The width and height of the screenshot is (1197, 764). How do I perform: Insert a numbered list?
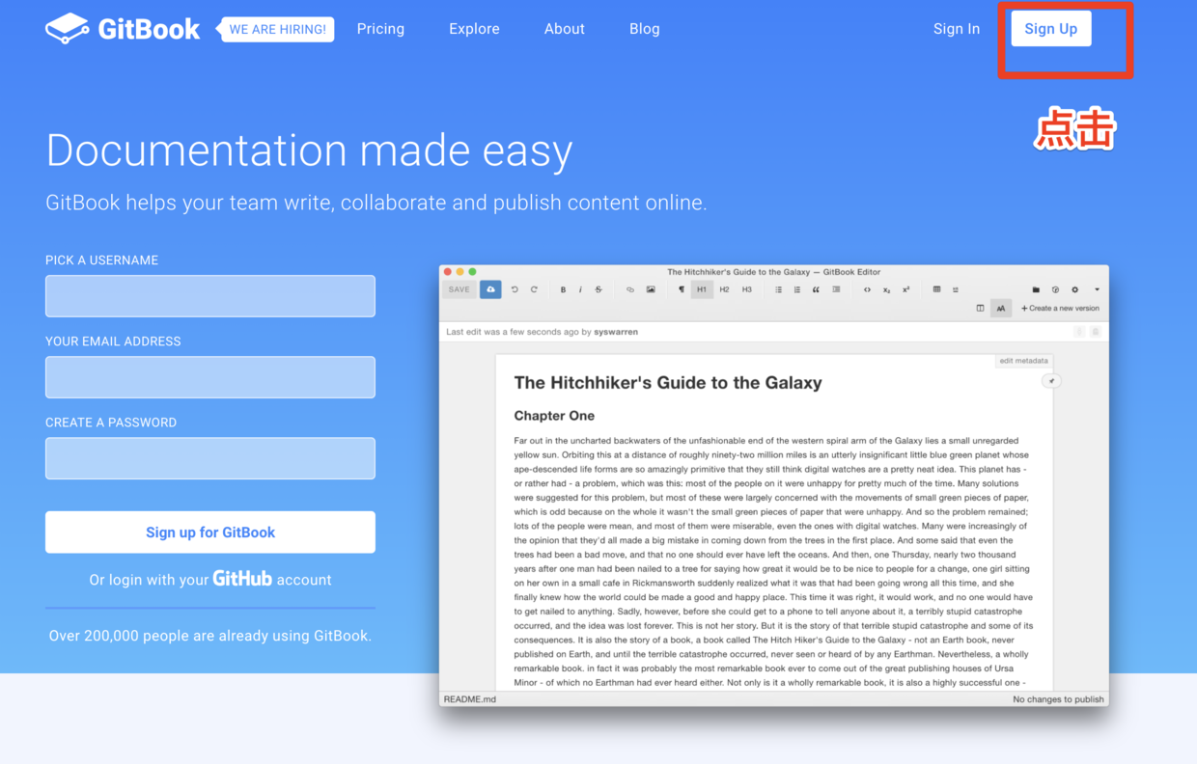click(x=797, y=289)
